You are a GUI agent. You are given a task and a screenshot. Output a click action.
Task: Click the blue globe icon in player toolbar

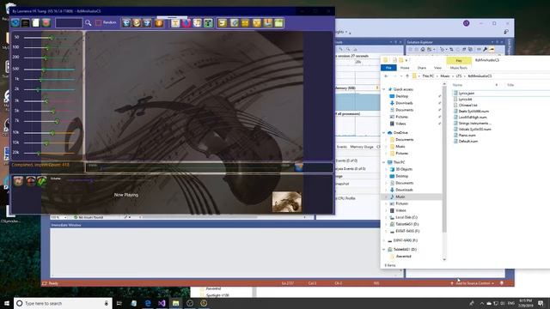15,23
